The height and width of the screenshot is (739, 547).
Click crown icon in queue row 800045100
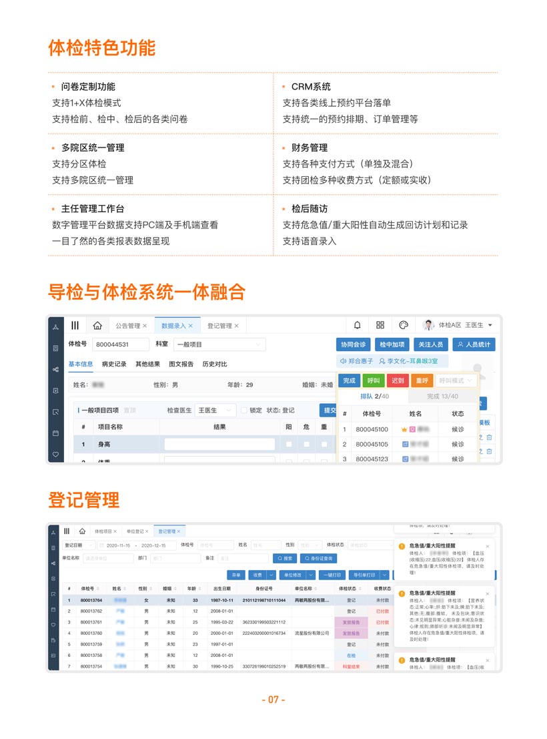pos(404,429)
